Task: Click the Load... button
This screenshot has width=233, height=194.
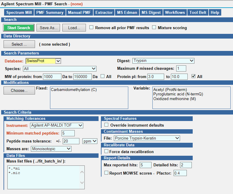Action: (x=74, y=28)
